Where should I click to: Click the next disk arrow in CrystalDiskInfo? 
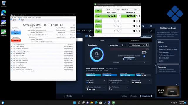coord(74,25)
